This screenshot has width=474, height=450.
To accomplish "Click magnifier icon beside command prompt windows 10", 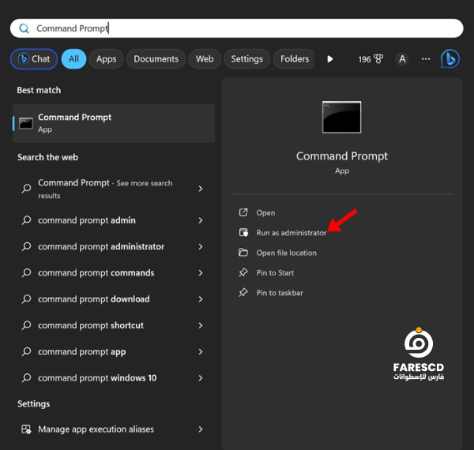I will point(26,378).
